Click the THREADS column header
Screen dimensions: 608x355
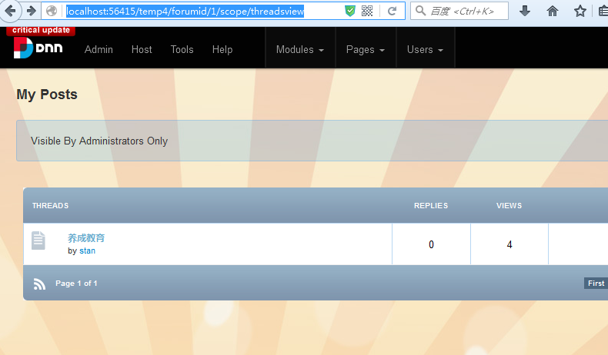point(50,206)
